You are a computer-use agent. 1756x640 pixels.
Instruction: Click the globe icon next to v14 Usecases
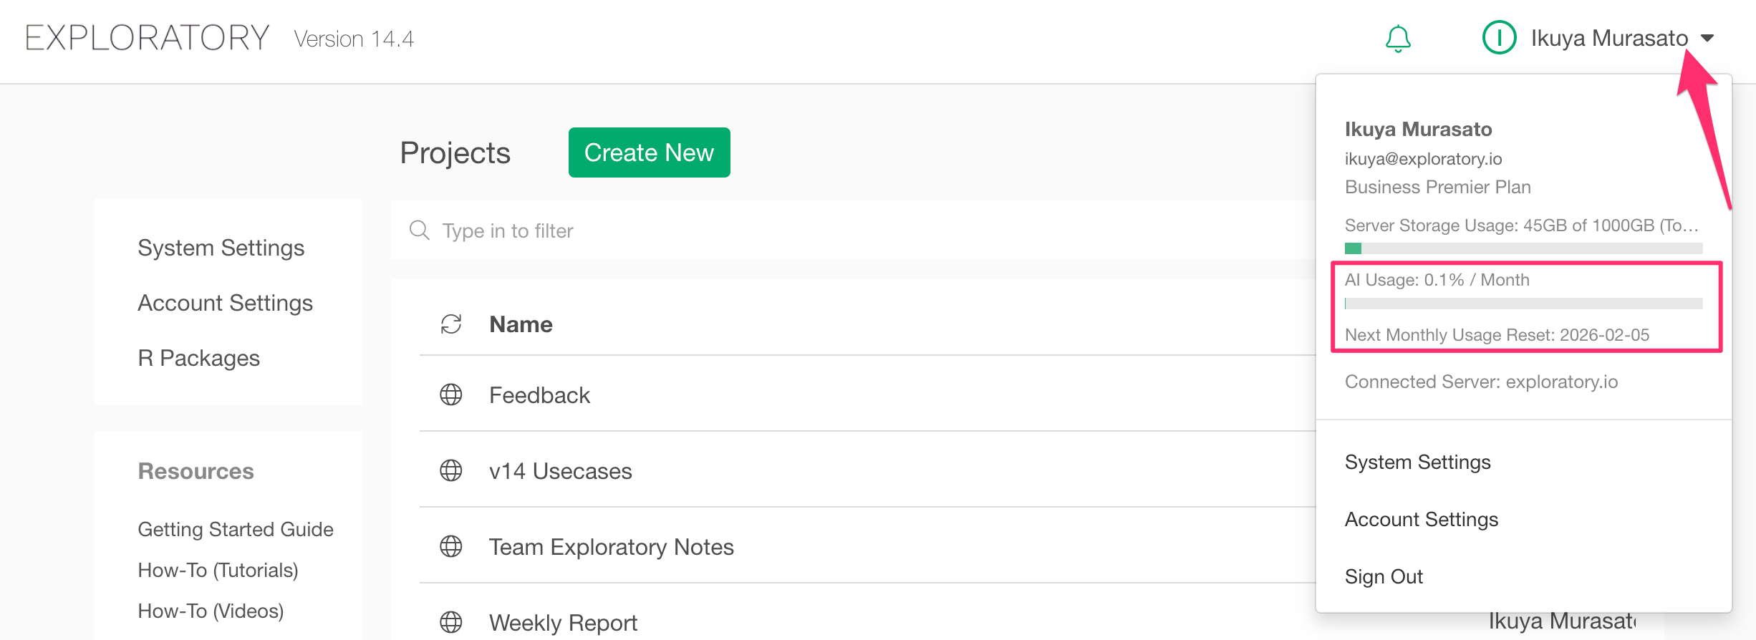pos(451,470)
